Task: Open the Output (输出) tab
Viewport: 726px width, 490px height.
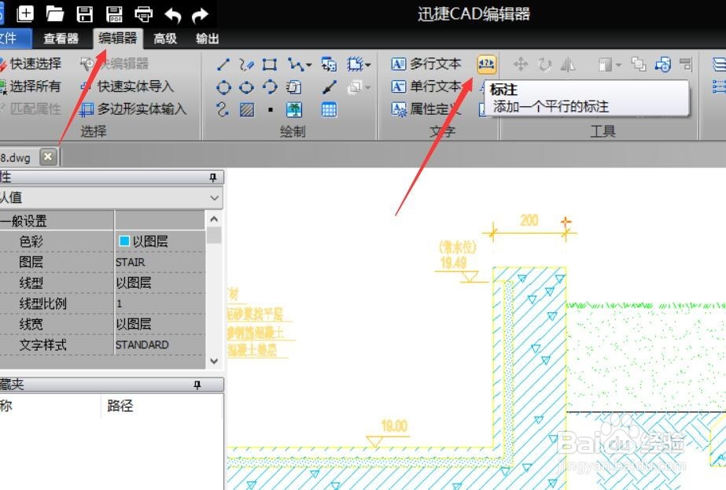Action: [x=207, y=39]
